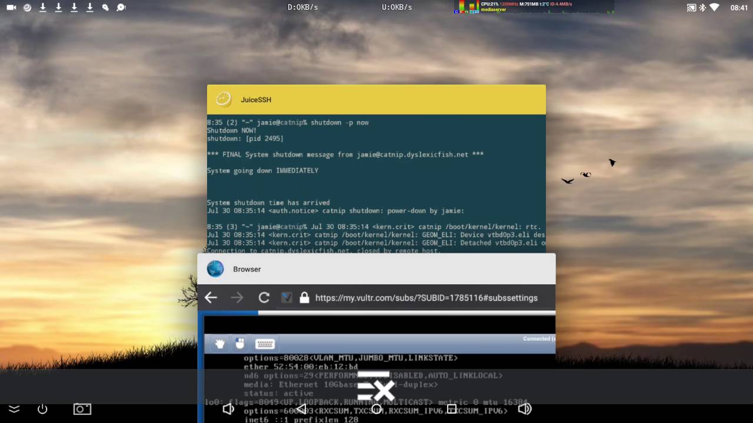
Task: Open the JuiceSSH terminal preview
Action: (376, 183)
